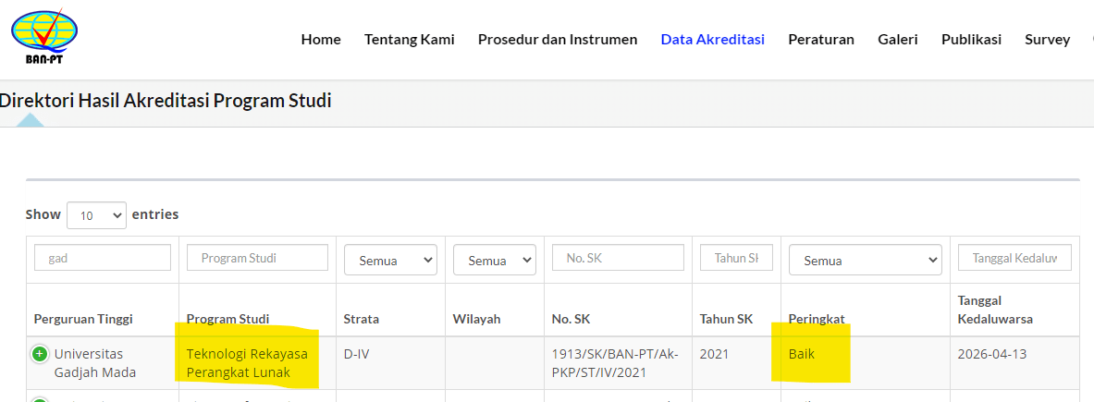Click the No. SK filter input
Image resolution: width=1094 pixels, height=402 pixels.
618,258
